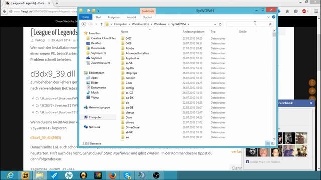
Task: Select the directx folder
Action: (x=130, y=113)
